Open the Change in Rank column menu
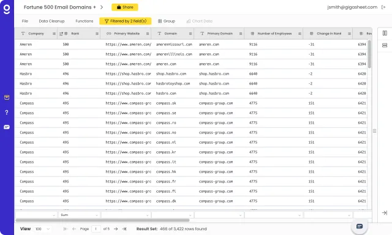392x235 pixels. (349, 34)
